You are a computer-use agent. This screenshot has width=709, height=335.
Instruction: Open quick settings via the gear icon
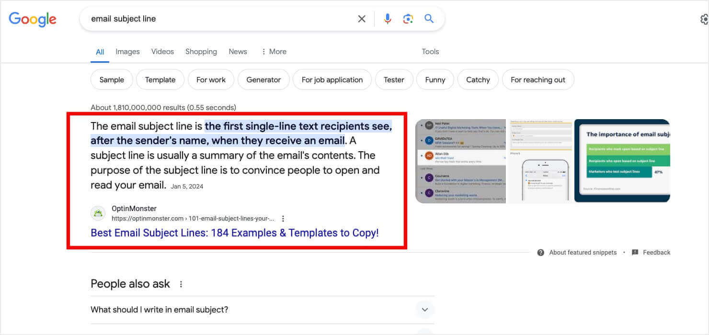(x=704, y=19)
